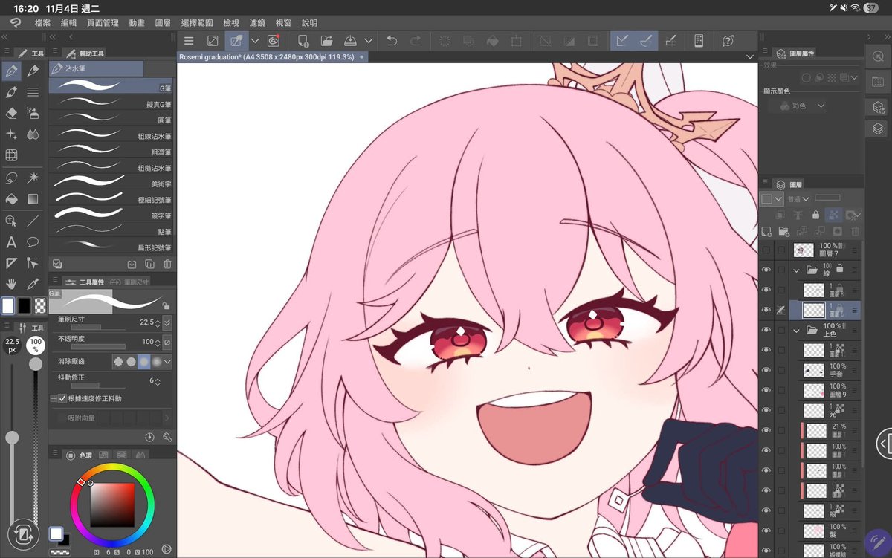
Task: Open export dropdown arrow in command bar
Action: [x=368, y=41]
